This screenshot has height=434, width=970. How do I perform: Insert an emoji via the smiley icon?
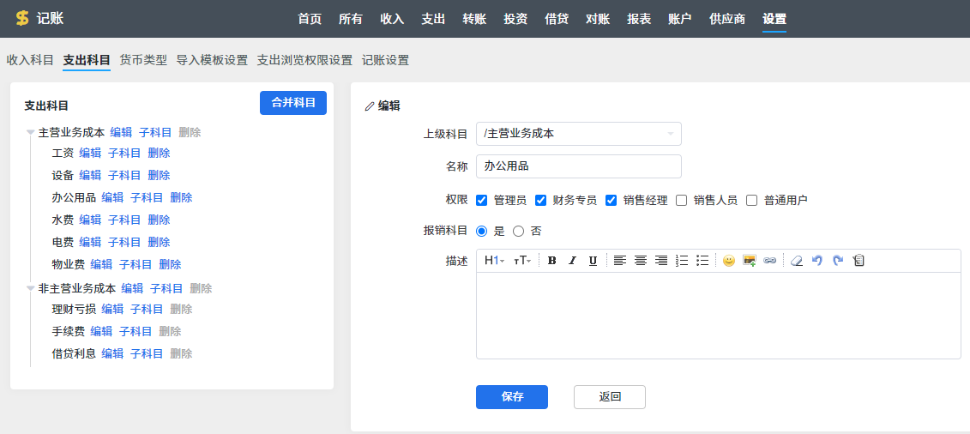(729, 261)
